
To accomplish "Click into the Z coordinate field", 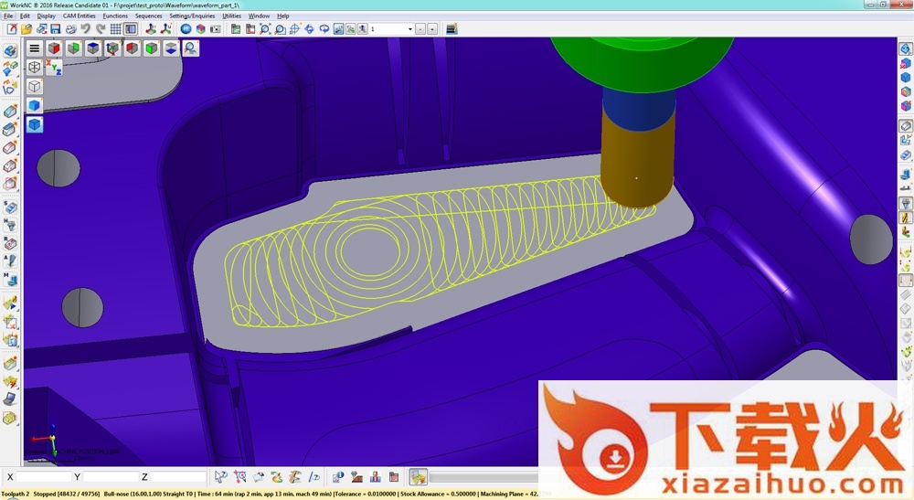I will [x=178, y=476].
